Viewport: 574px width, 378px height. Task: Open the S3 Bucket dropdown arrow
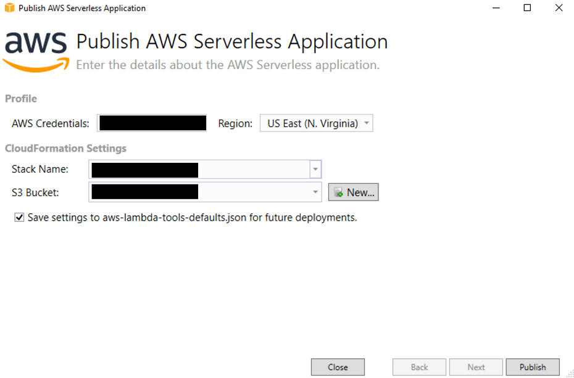point(315,192)
